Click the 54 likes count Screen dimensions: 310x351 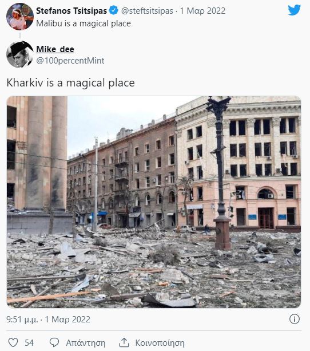[29, 343]
